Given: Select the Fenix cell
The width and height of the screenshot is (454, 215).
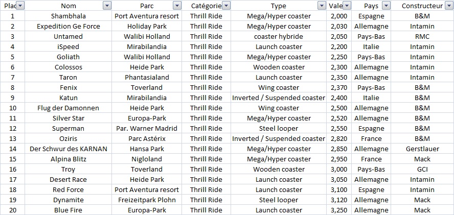Looking at the screenshot, I should (69, 88).
